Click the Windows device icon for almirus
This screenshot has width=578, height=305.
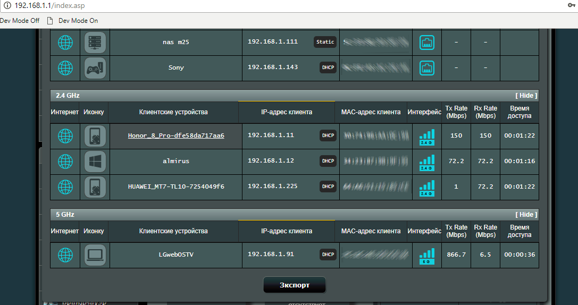point(95,162)
